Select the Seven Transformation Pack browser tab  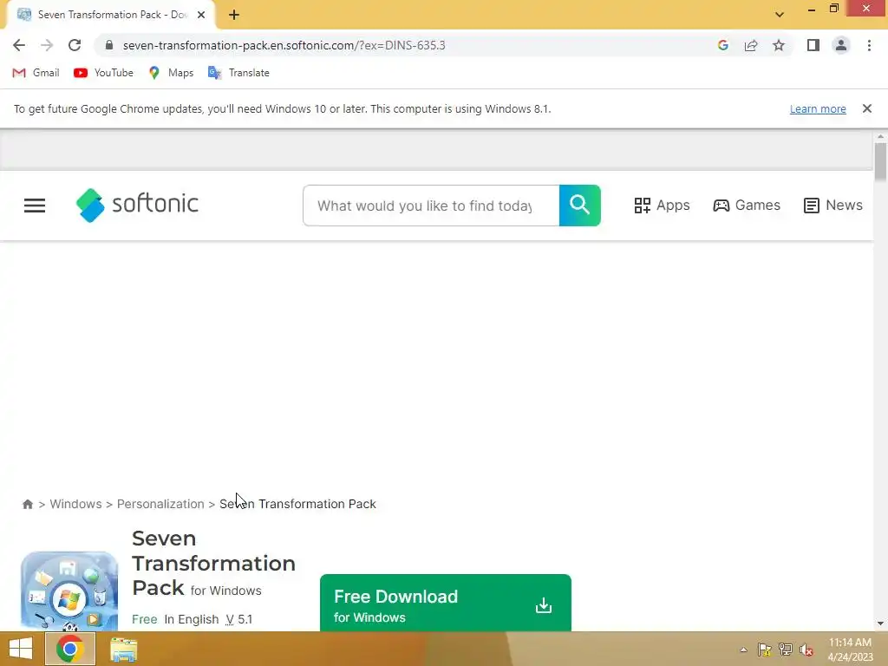click(x=110, y=15)
